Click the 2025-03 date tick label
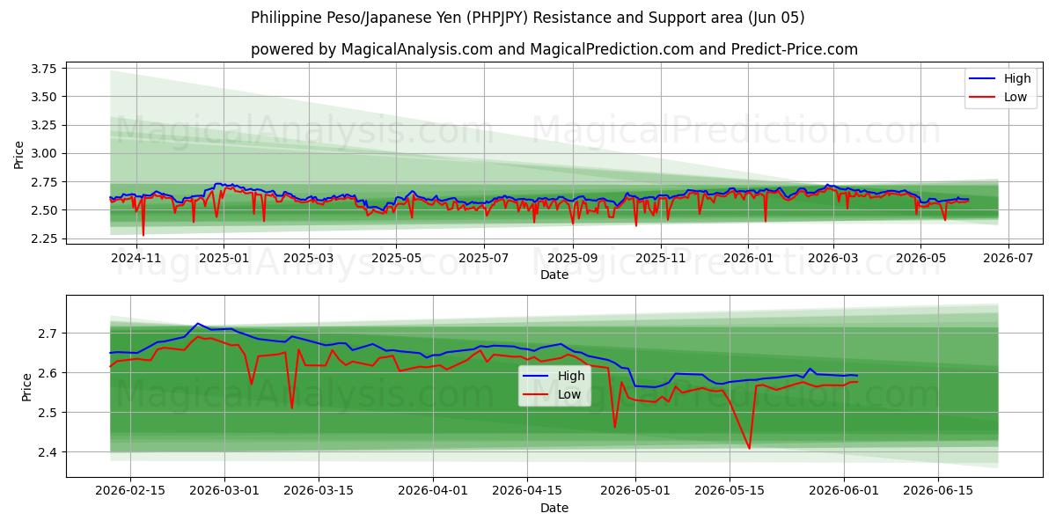1056x528 pixels. tap(309, 258)
